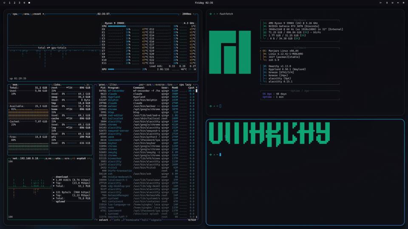Switch to workspace 2 in the top bar
The image size is (408, 229).
14,3
